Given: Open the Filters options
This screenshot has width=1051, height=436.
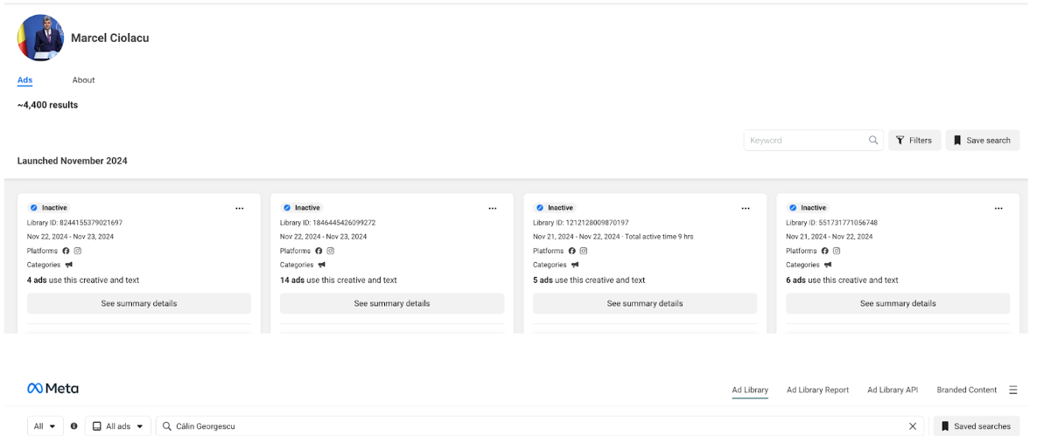Looking at the screenshot, I should [x=914, y=140].
